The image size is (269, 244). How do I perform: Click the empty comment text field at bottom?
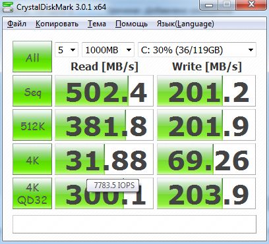pos(134,224)
